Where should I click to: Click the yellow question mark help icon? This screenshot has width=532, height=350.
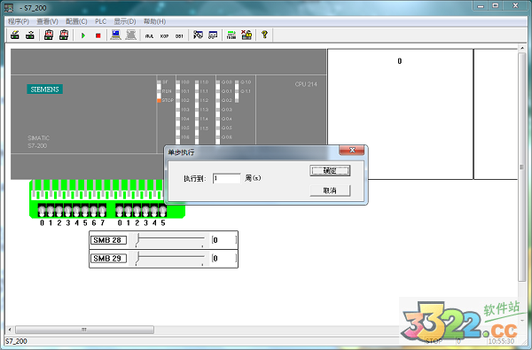(264, 35)
